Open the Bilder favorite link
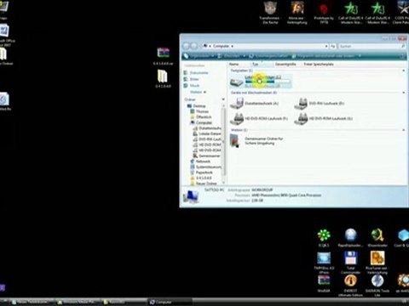Screen dimensions: 409x306 (x=192, y=79)
